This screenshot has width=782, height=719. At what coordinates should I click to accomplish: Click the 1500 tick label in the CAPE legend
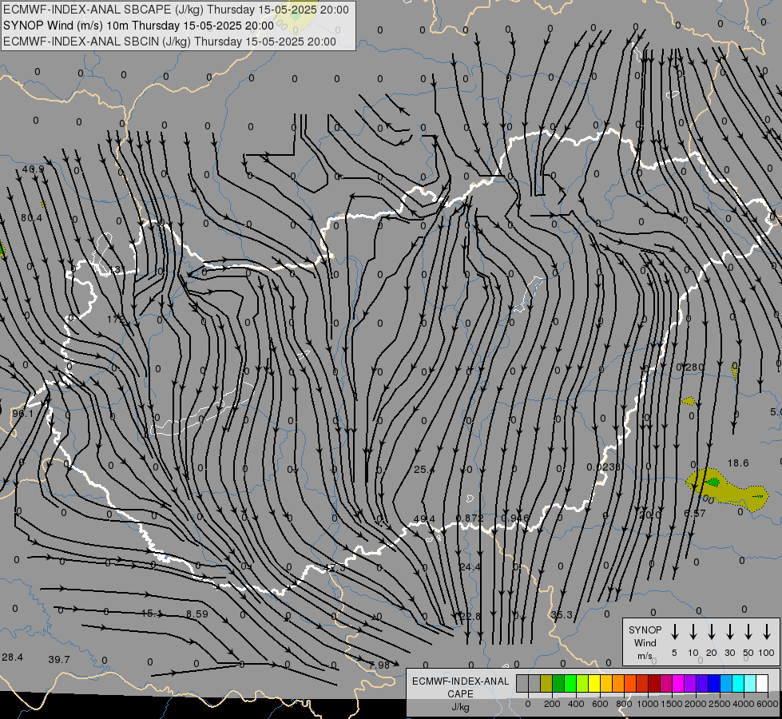pos(671,704)
